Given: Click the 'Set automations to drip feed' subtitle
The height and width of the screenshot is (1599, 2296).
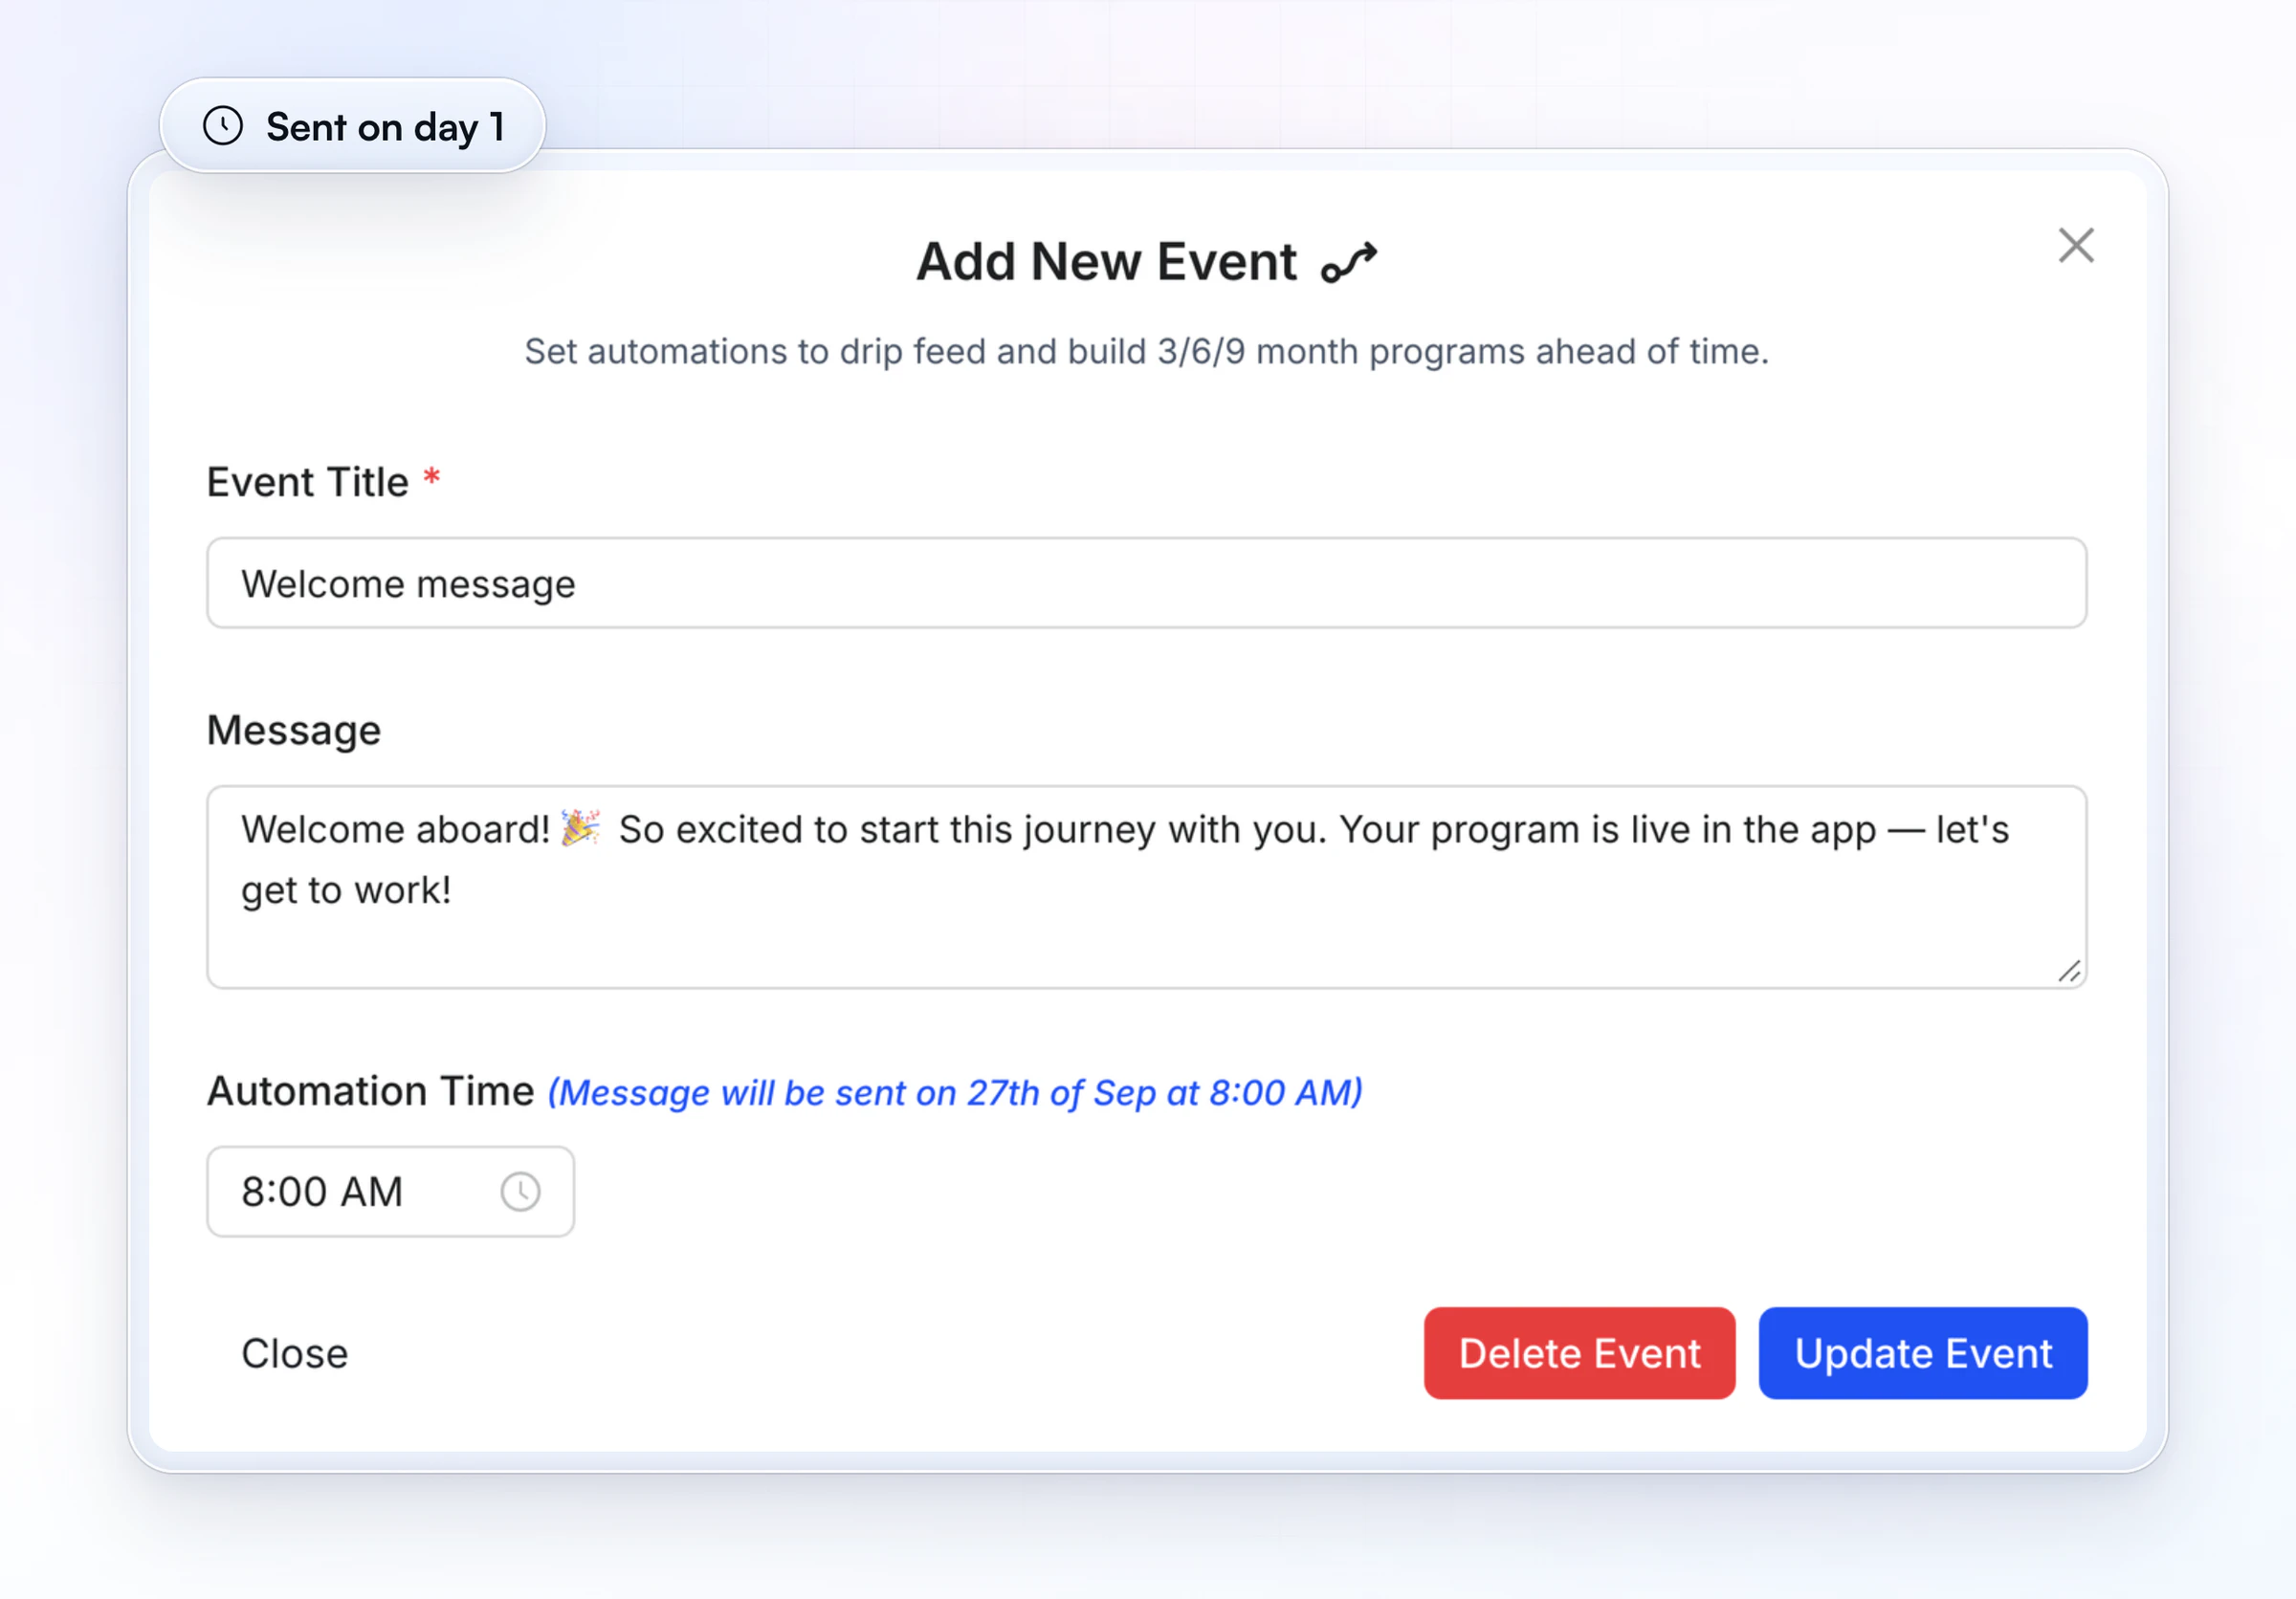Looking at the screenshot, I should pyautogui.click(x=1146, y=351).
